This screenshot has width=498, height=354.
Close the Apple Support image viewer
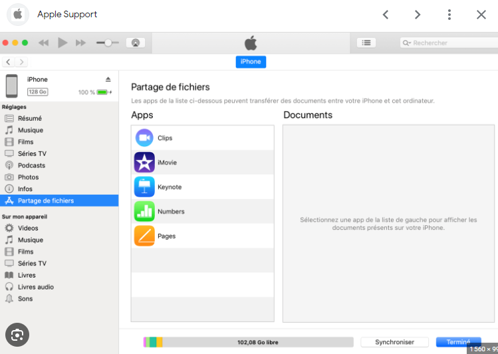[481, 15]
